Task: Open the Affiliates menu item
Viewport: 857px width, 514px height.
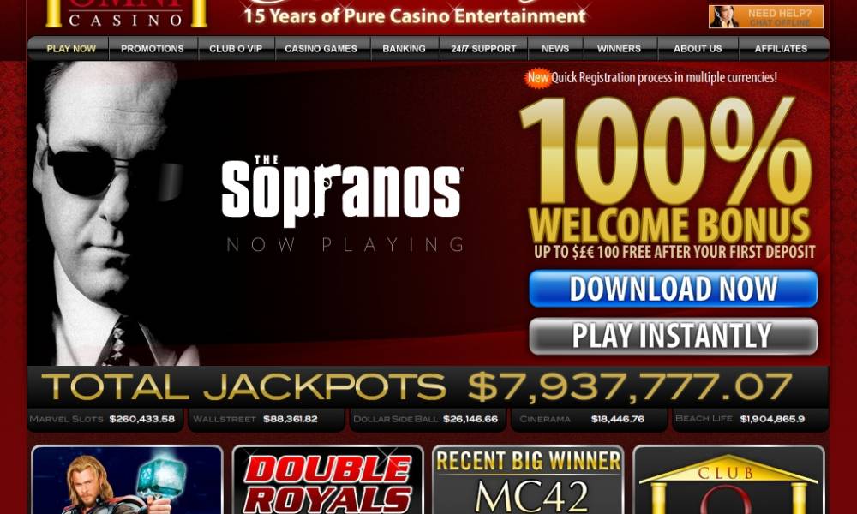Action: click(781, 49)
